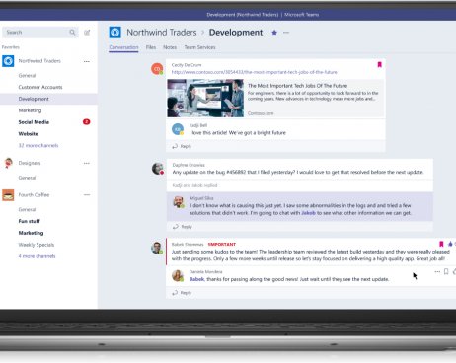Viewport: 456px width, 363px height.
Task: Click the Social Media unread badge
Action: tap(86, 122)
